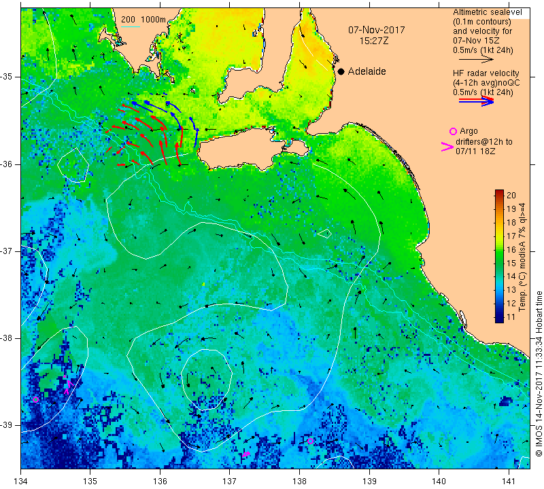Click the vertical IMOS copyright timestamp text
The image size is (544, 489).
[539, 374]
